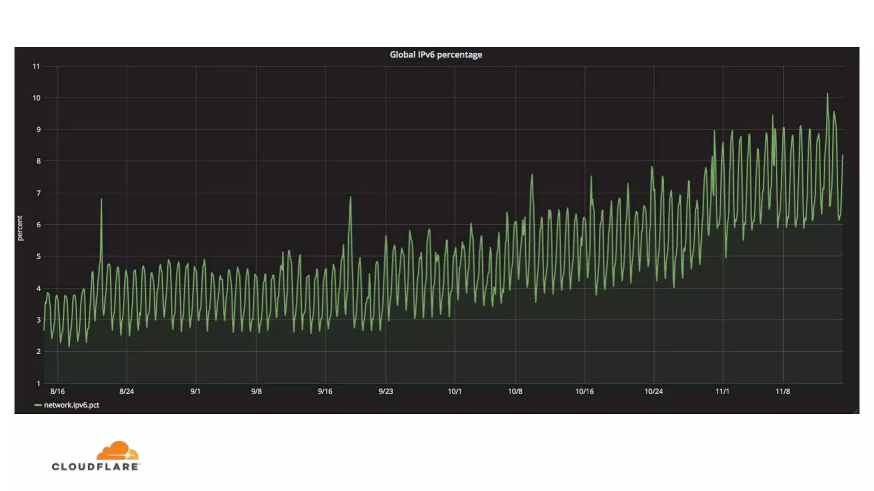Open the "Global IPv6 percentage" panel title menu
Screen dimensions: 874x491
(x=436, y=55)
